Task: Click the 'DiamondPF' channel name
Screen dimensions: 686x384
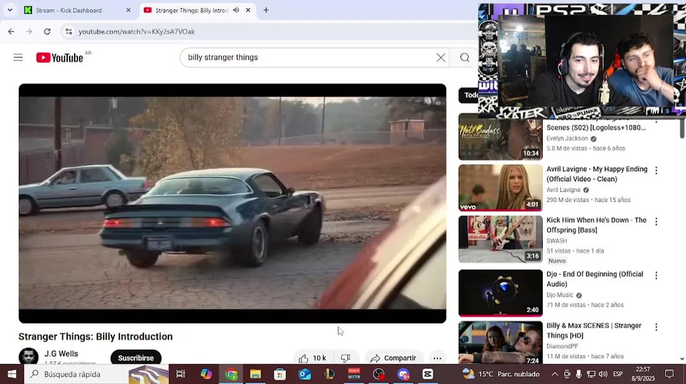Action: 563,346
